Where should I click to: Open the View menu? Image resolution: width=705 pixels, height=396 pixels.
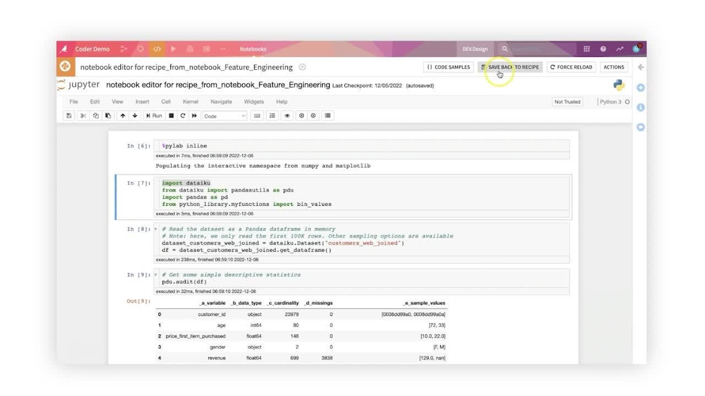[117, 102]
